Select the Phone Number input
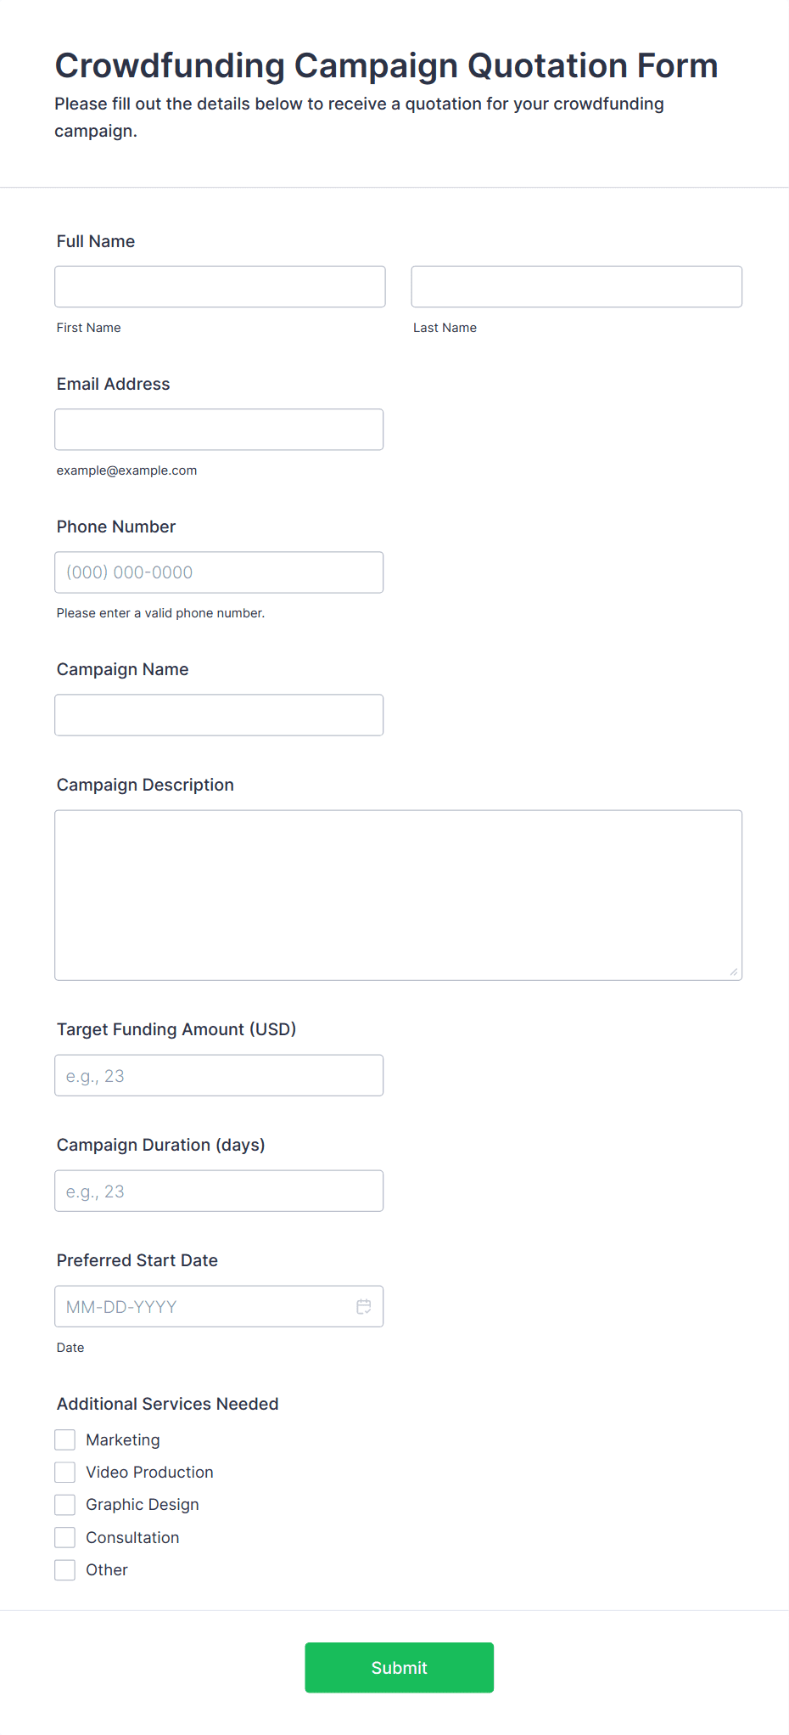Viewport: 789px width, 1735px height. [219, 572]
